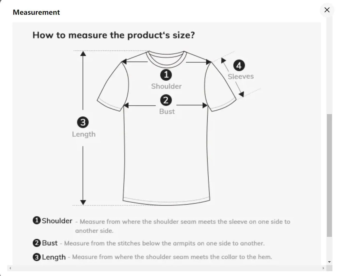Click the Length label beside the vertical arrow

click(84, 134)
